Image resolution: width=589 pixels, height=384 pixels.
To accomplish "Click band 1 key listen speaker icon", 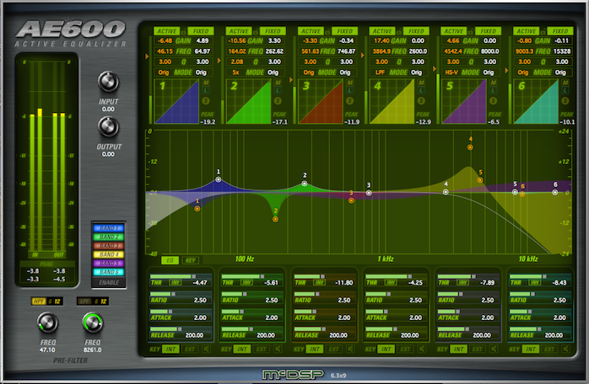I will point(206,349).
